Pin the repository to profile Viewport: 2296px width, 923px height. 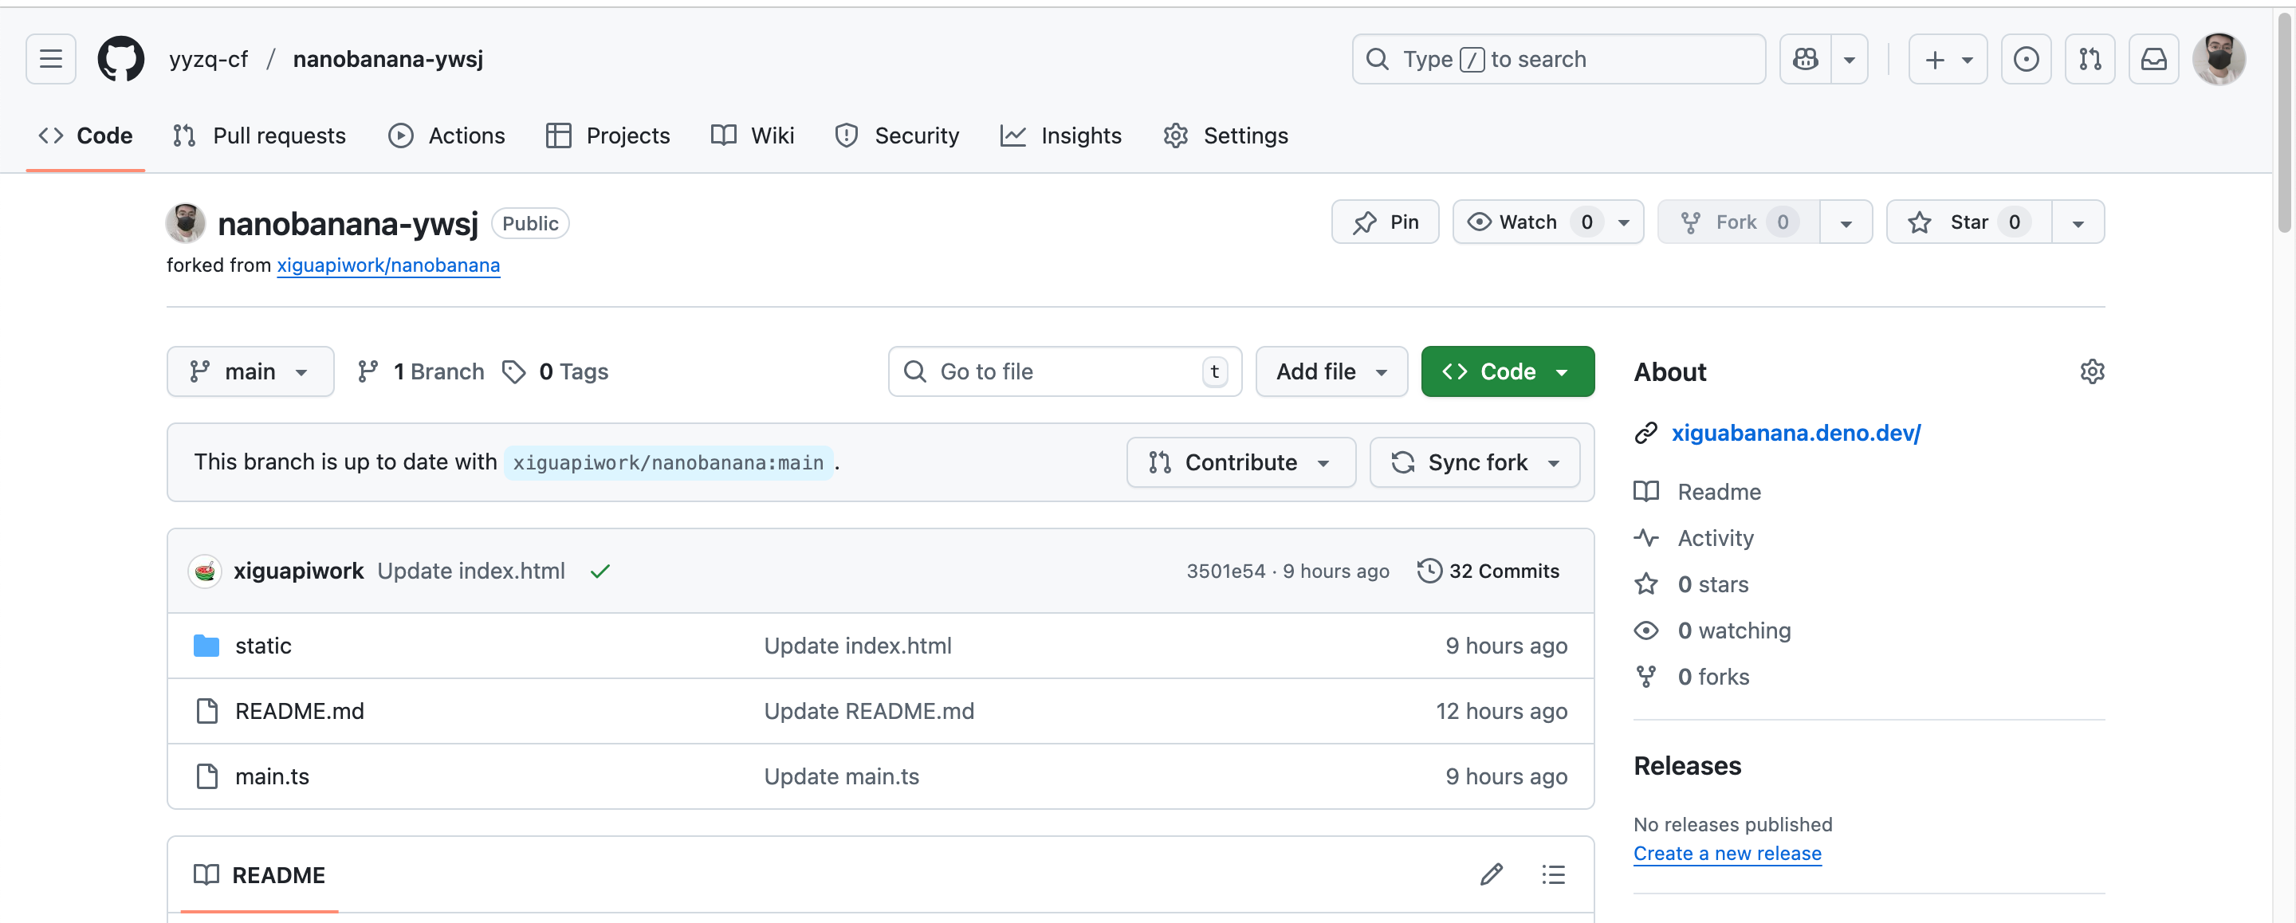tap(1385, 222)
